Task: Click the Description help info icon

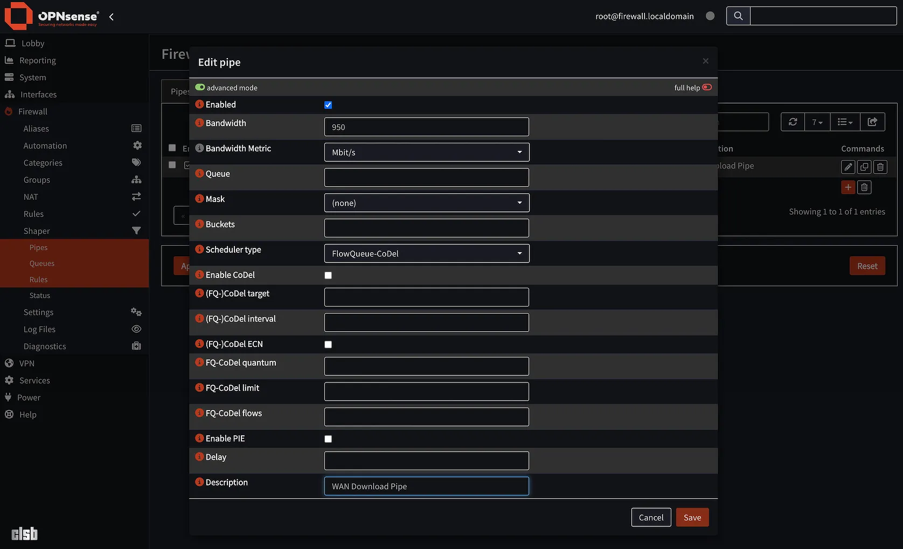Action: point(199,482)
